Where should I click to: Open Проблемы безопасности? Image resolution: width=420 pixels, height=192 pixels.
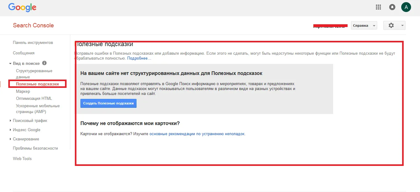point(35,148)
